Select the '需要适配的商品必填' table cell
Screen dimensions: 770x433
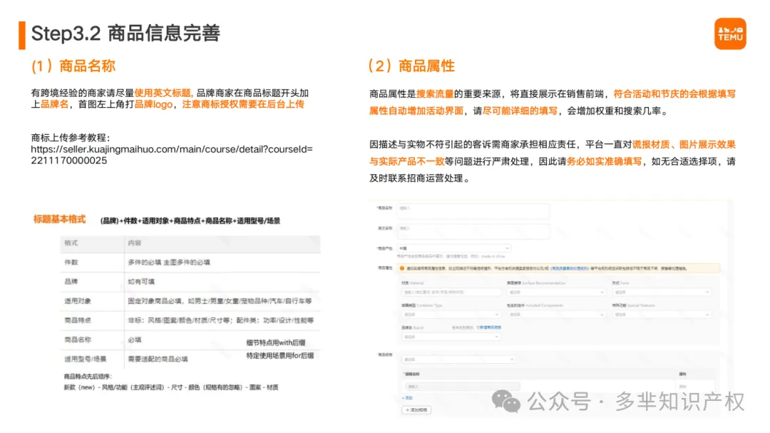coord(158,359)
